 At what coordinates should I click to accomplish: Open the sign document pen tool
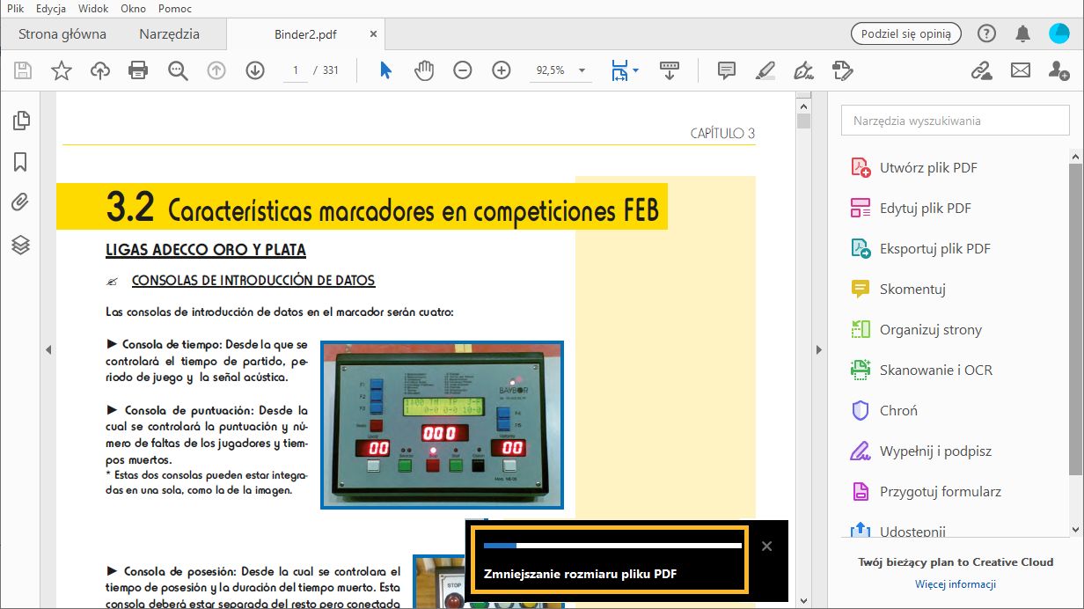pyautogui.click(x=803, y=70)
